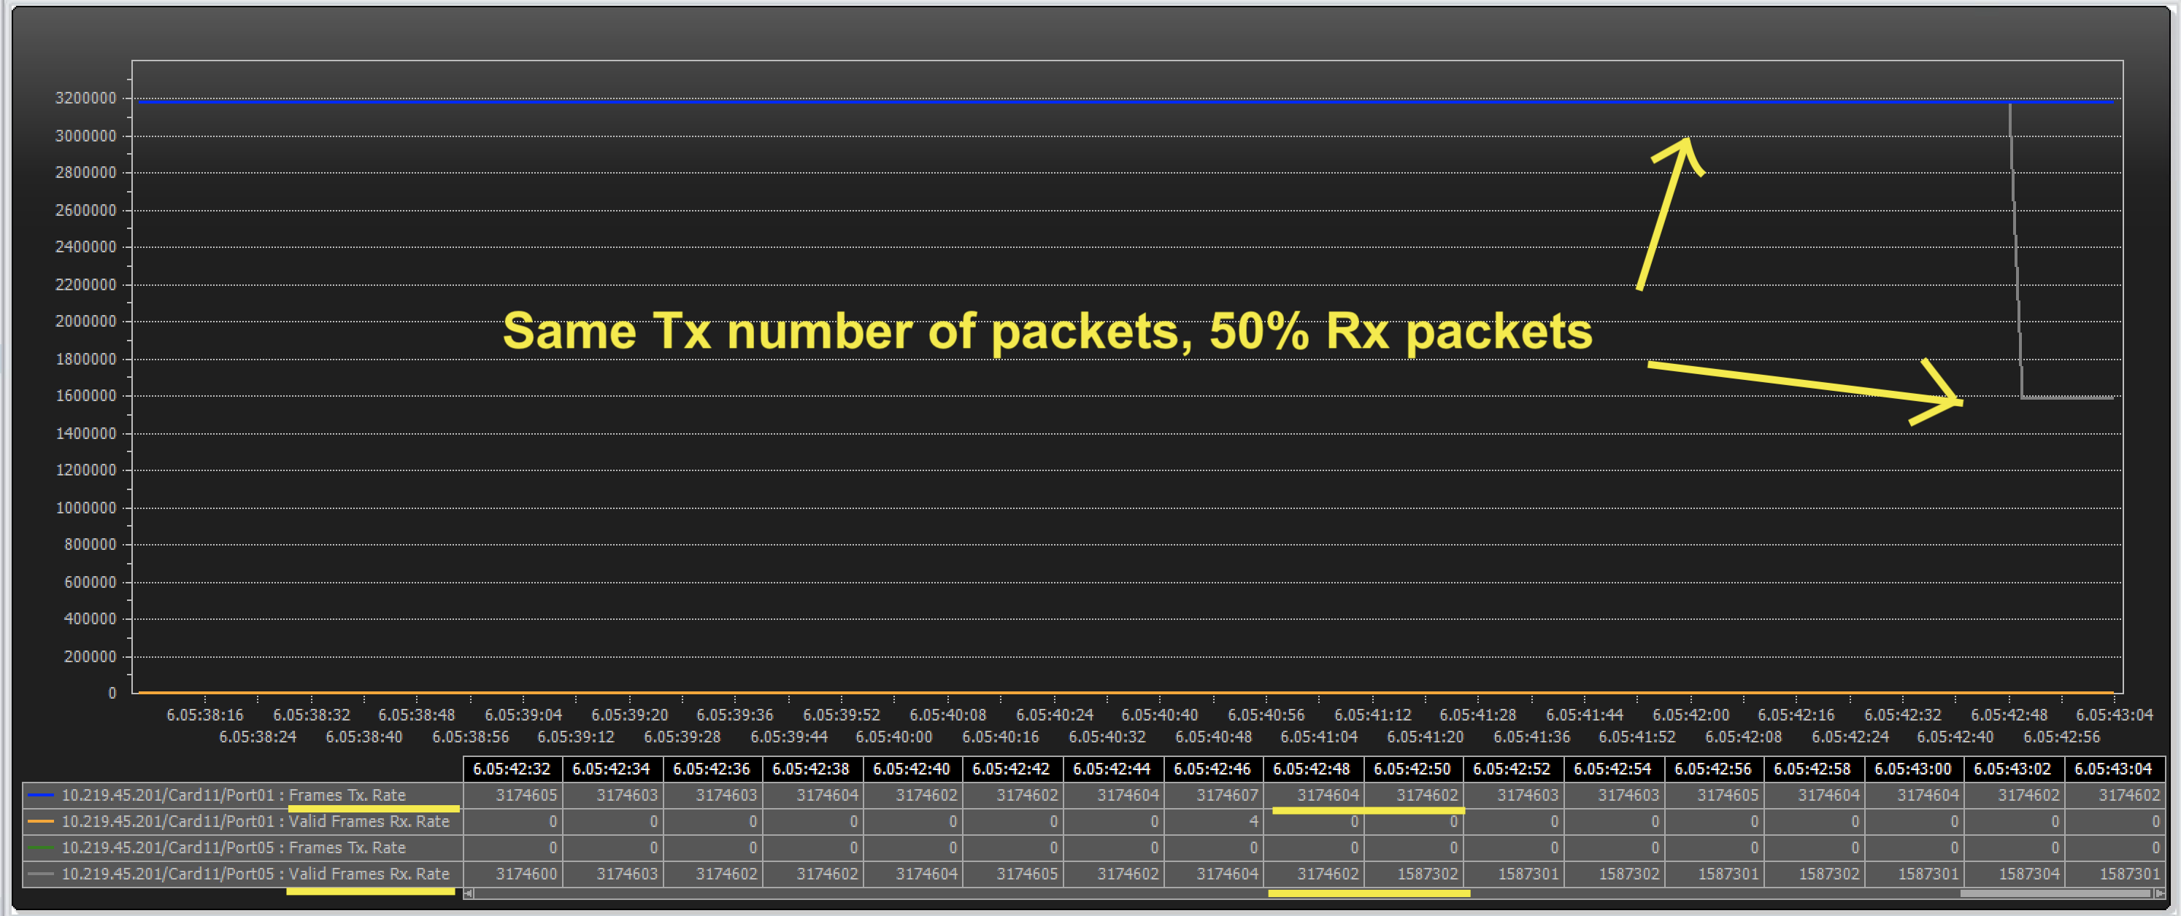Click the 6.05:42:40 column header
This screenshot has width=2181, height=916.
(x=912, y=769)
